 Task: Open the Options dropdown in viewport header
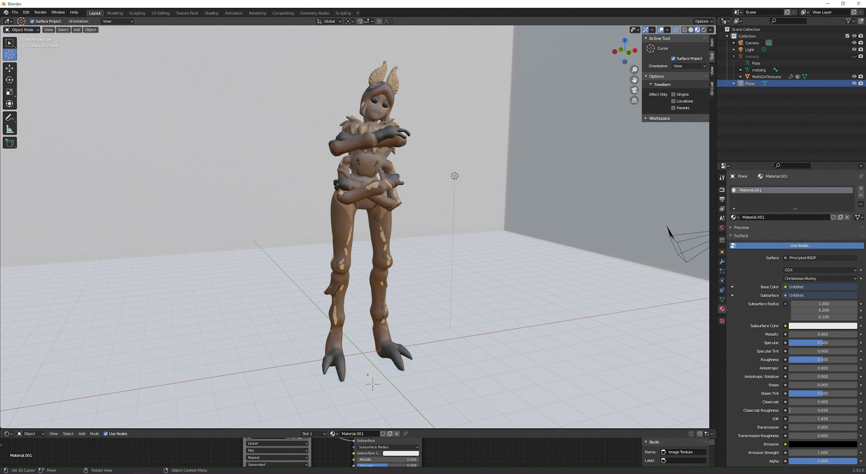(704, 21)
